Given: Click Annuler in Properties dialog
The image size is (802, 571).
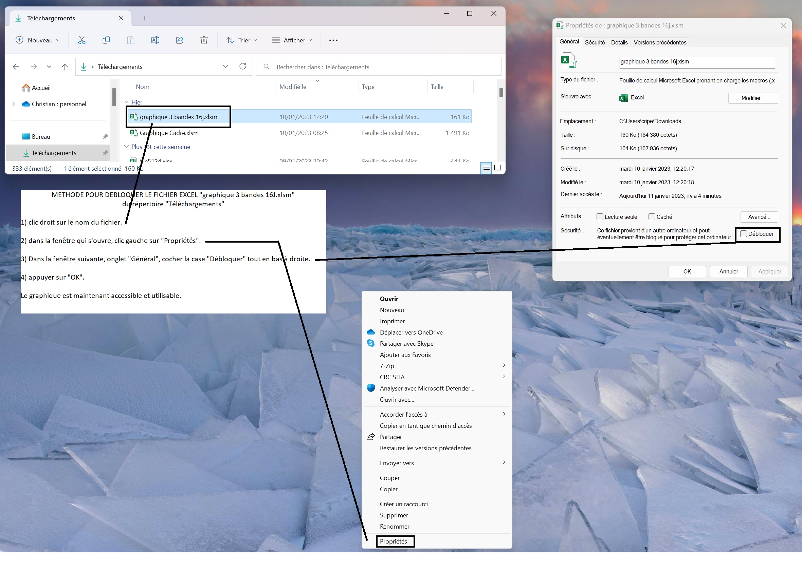Looking at the screenshot, I should click(x=728, y=271).
